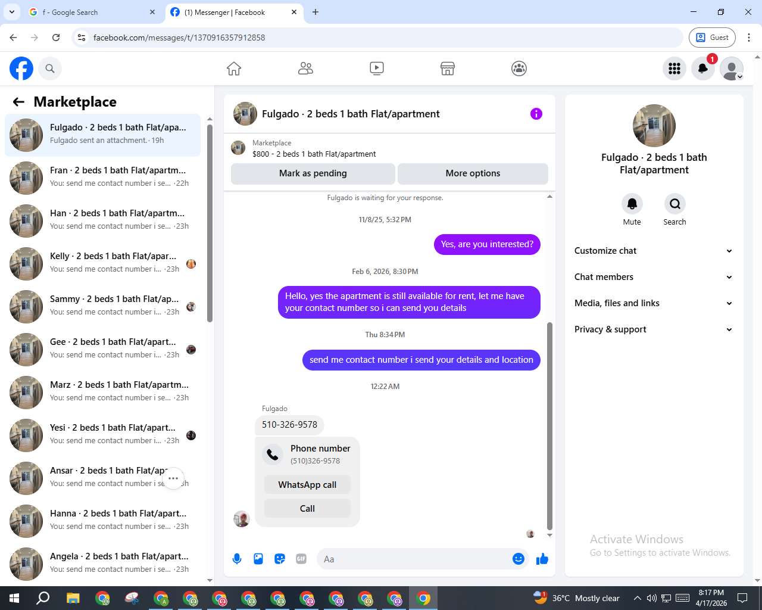This screenshot has width=762, height=610.
Task: Expand Privacy & support section
Action: 654,329
